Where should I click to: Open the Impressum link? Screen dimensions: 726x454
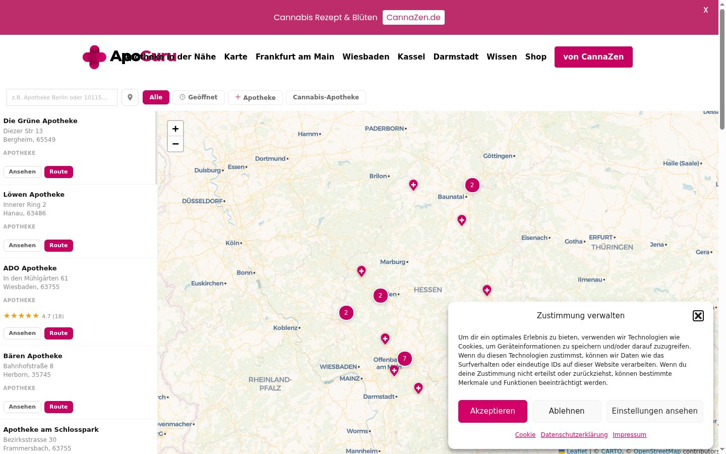629,435
